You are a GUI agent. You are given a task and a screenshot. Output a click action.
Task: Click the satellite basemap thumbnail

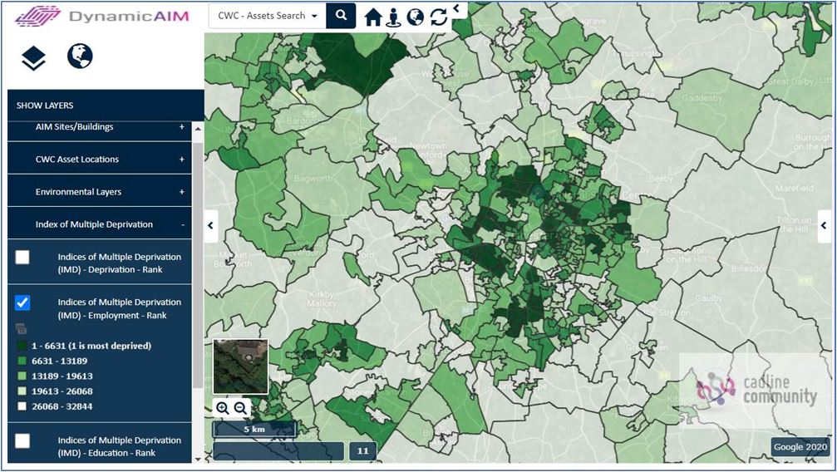(x=240, y=366)
